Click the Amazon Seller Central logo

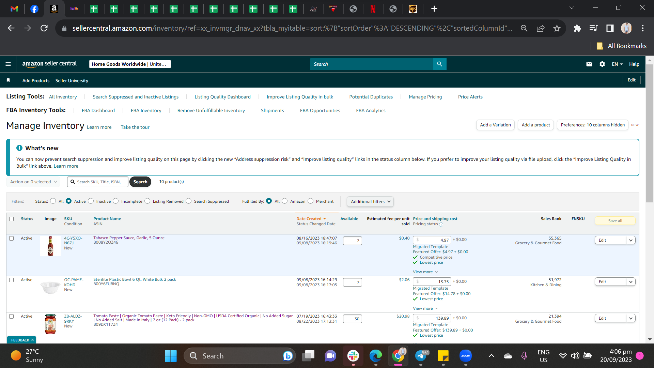pyautogui.click(x=49, y=64)
